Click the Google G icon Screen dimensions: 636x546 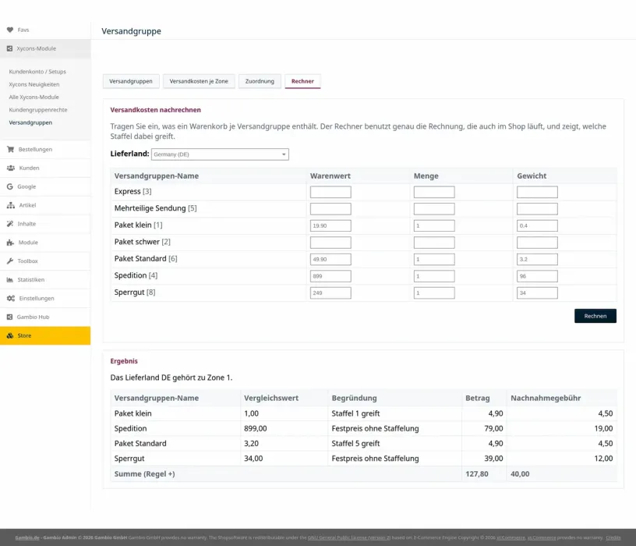[x=9, y=186]
